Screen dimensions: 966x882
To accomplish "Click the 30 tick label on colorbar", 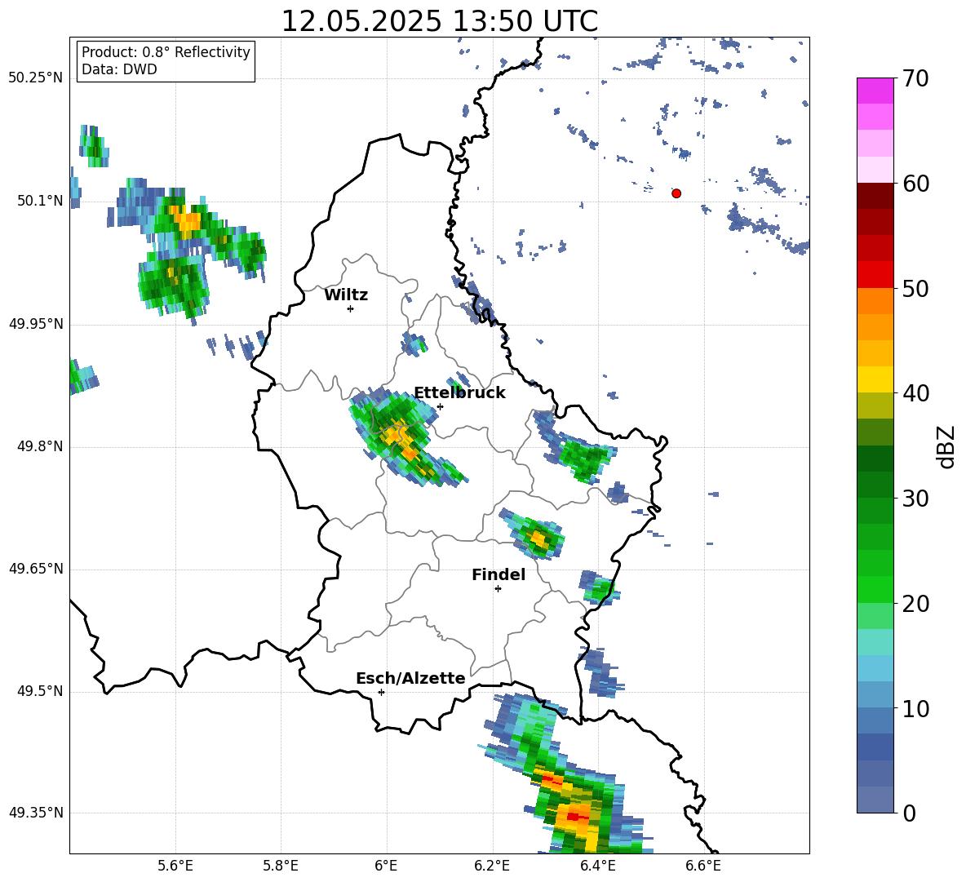I will pos(915,499).
